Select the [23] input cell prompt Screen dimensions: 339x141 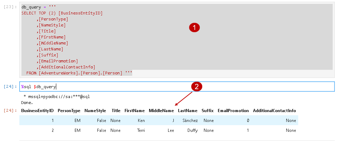tap(10, 7)
